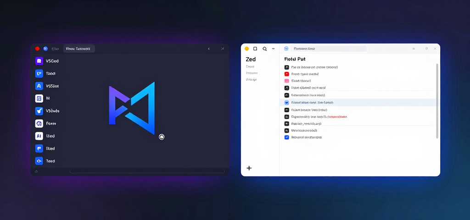Select the blue 'A' icon in dark sidebar

tap(39, 86)
